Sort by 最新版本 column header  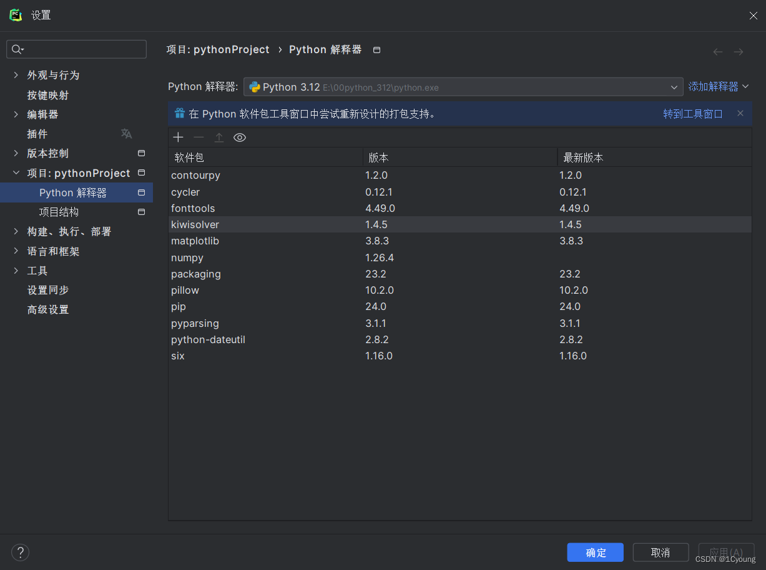click(x=654, y=157)
